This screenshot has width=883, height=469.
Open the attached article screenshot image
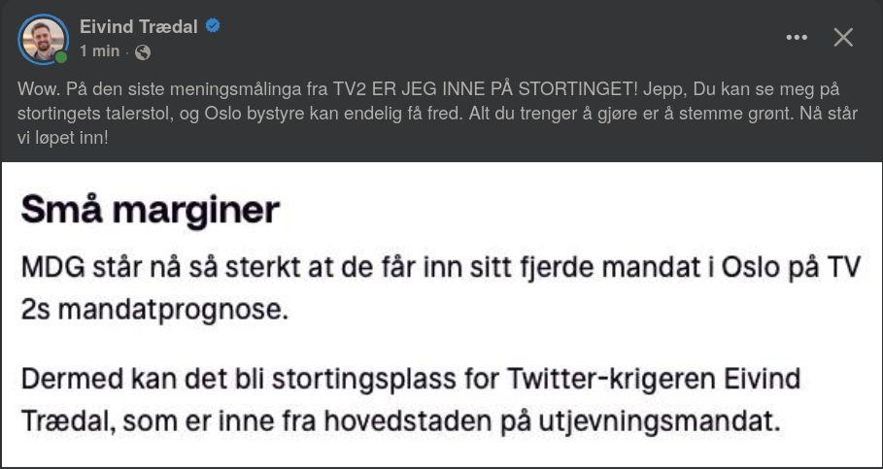tap(441, 315)
